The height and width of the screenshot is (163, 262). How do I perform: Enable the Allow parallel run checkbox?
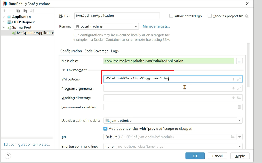[x=171, y=16]
